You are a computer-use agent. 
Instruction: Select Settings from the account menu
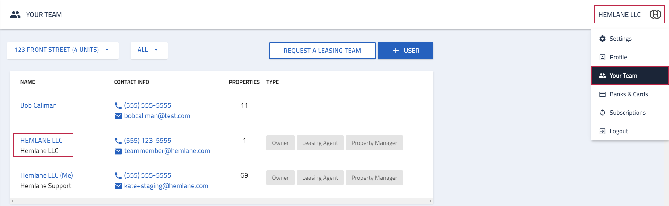pyautogui.click(x=630, y=39)
